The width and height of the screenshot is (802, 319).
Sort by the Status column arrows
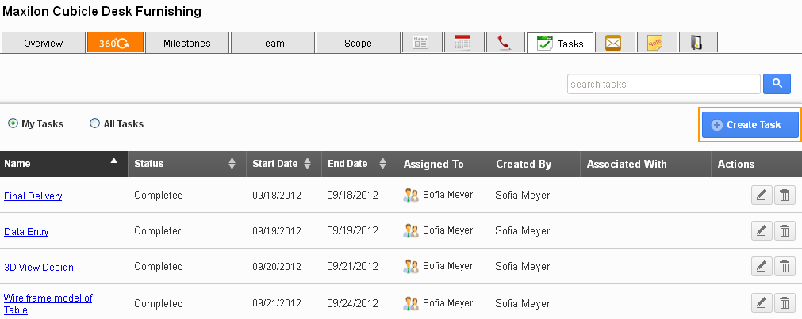232,164
